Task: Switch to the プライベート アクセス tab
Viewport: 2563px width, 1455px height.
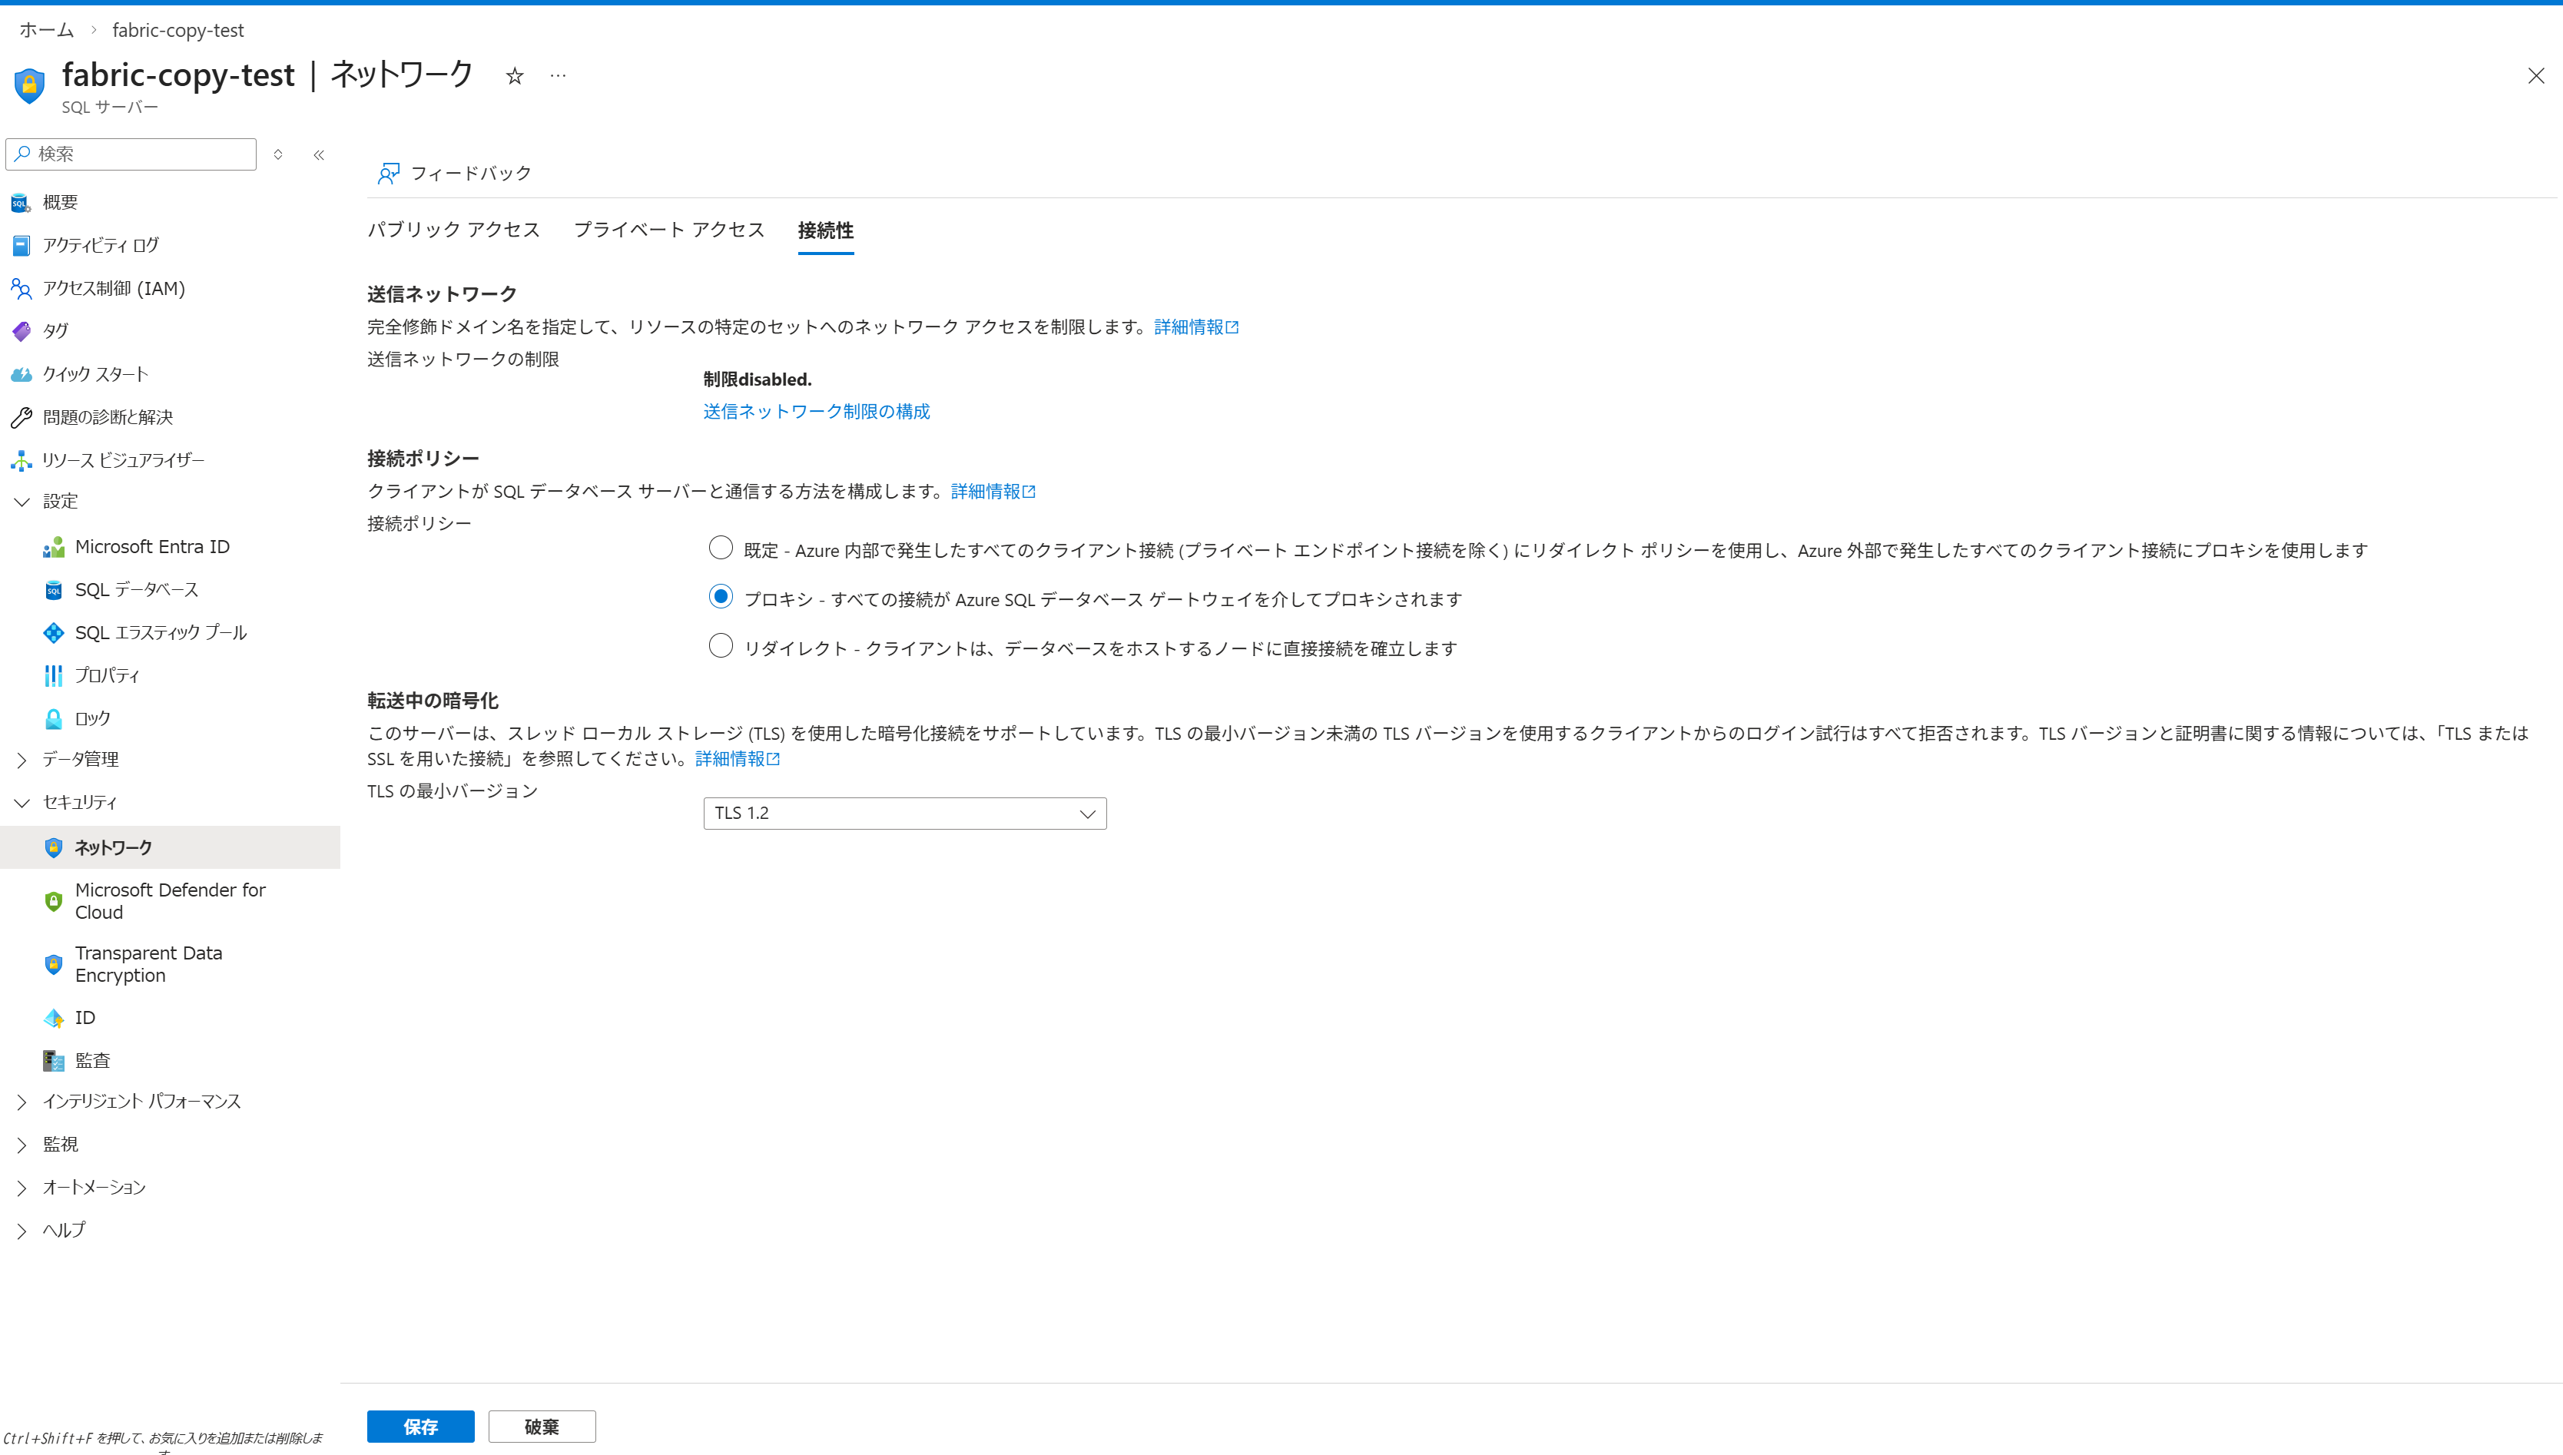Action: pyautogui.click(x=668, y=230)
